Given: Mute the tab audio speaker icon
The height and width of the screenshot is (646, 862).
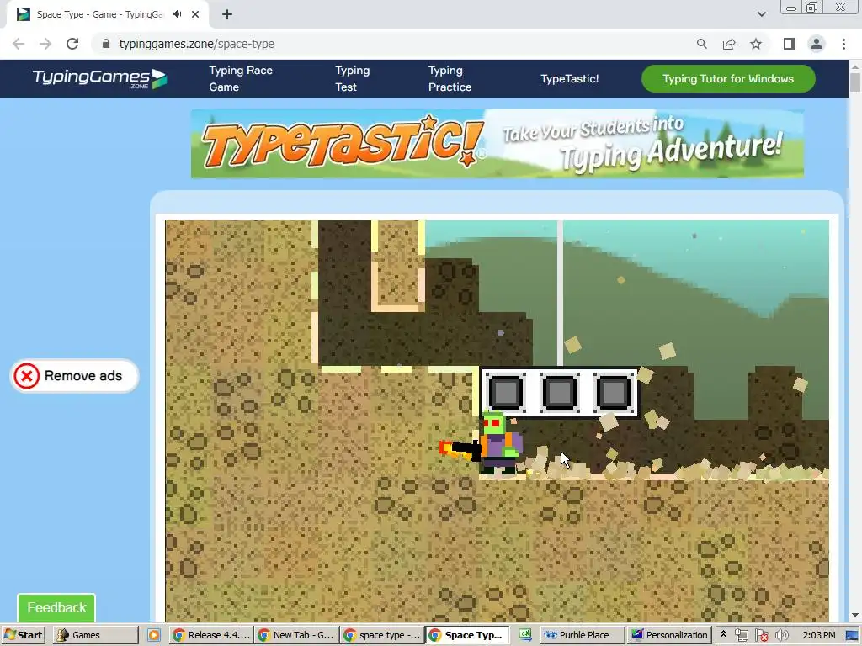Looking at the screenshot, I should pos(177,14).
